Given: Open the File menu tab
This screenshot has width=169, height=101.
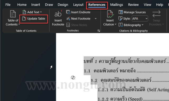Looking at the screenshot, I should pos(8,5).
